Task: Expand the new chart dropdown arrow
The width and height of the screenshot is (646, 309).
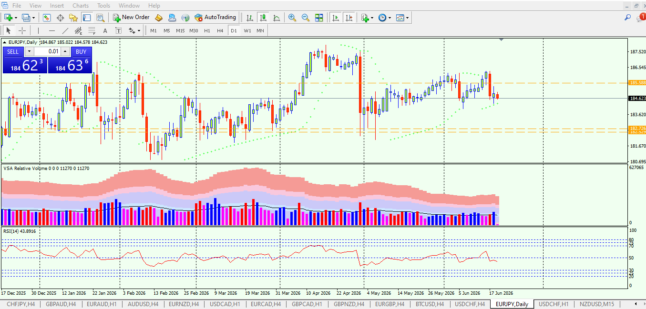Action: (16, 18)
